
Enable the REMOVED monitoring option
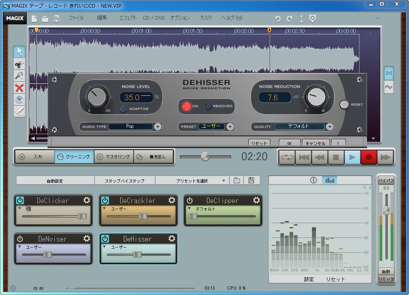208,106
